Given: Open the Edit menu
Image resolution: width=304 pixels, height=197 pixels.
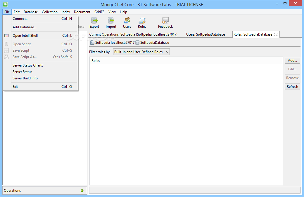Looking at the screenshot, I should 17,12.
